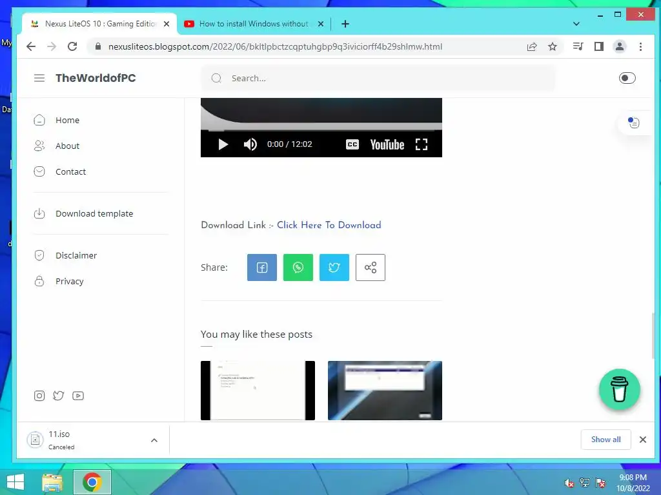Toggle the dark mode switch
661x495 pixels.
coord(627,78)
